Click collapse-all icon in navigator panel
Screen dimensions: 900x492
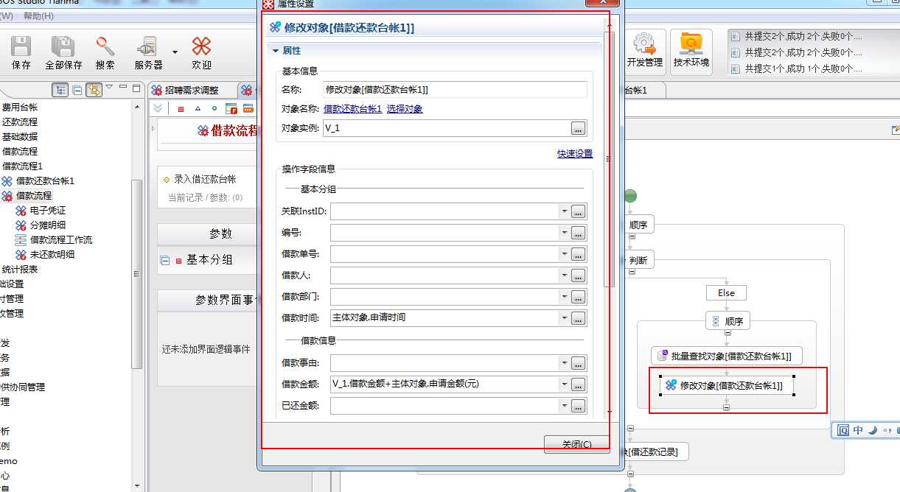(77, 90)
